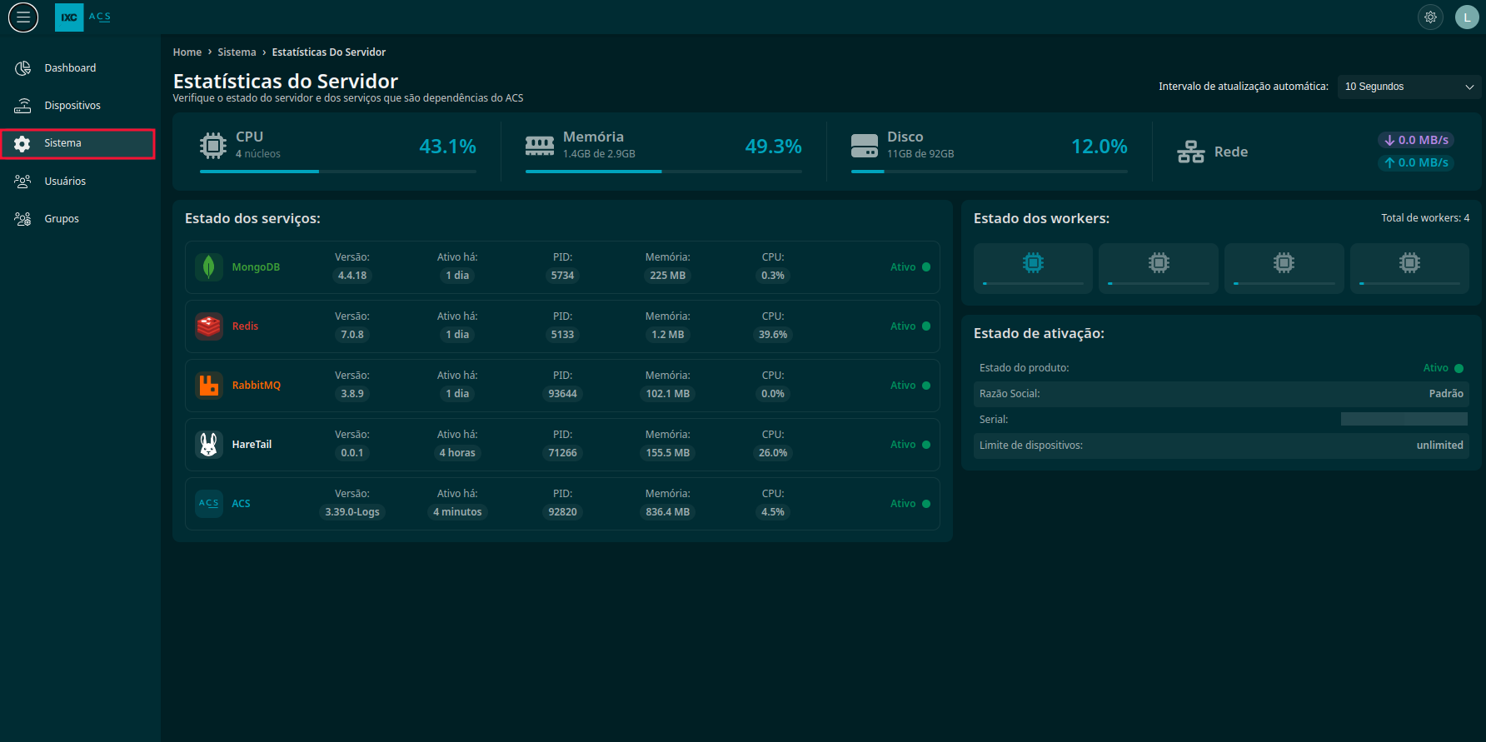
Task: Click Limite de dispositivos unlimited value
Action: [x=1439, y=446]
